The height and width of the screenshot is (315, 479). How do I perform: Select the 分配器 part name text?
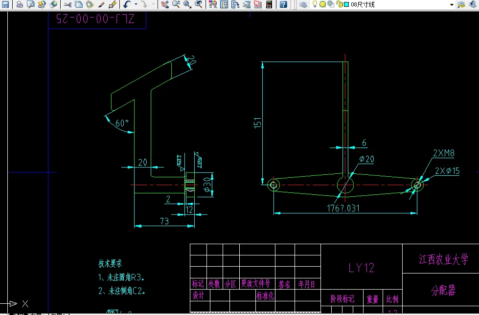tap(443, 290)
